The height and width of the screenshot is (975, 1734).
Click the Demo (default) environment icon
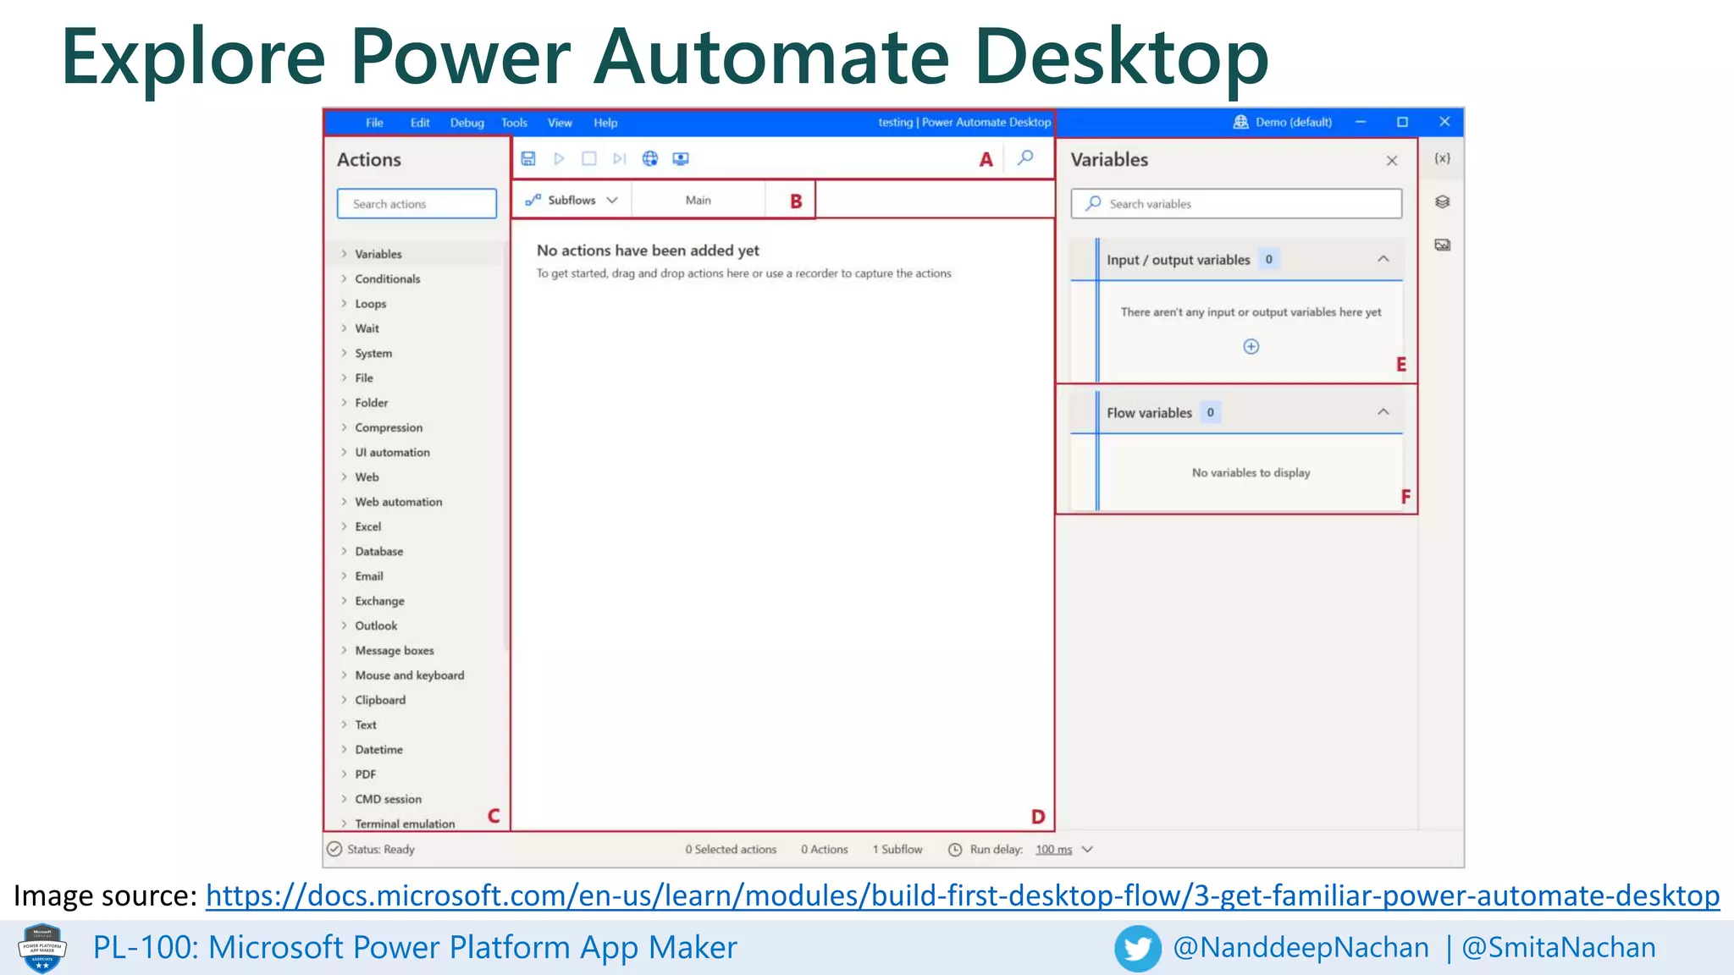tap(1240, 122)
